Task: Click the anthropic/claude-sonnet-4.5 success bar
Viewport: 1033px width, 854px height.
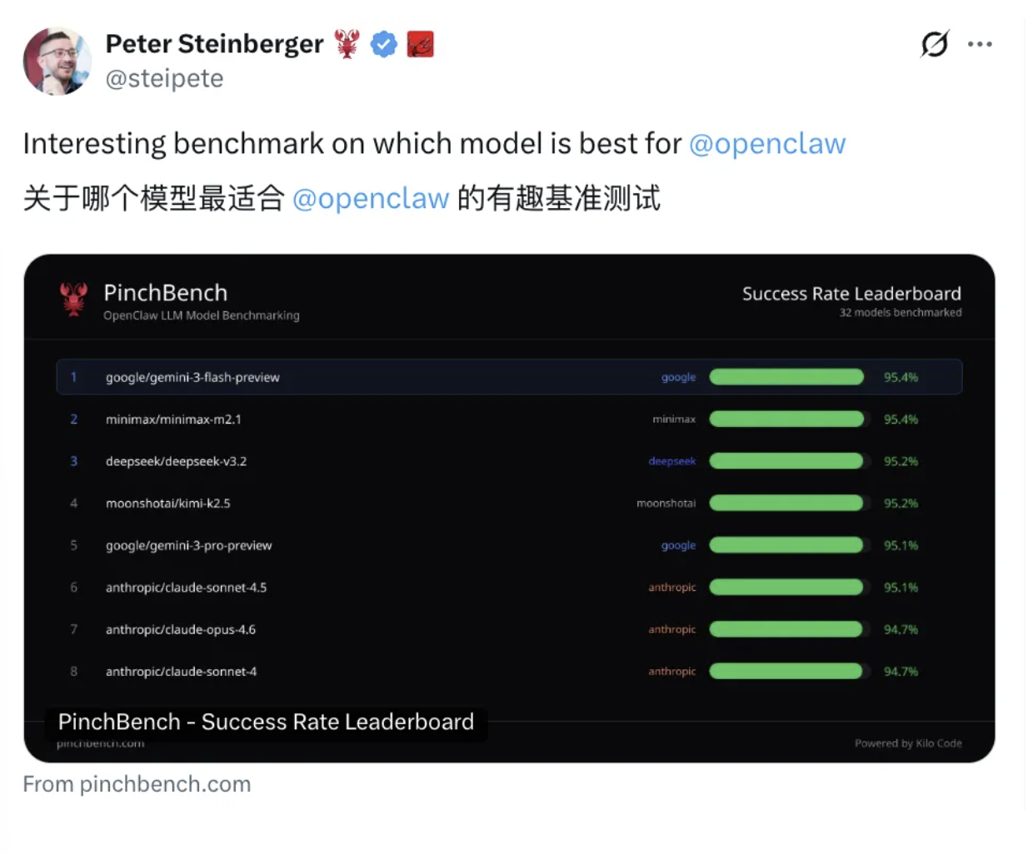Action: coord(786,588)
